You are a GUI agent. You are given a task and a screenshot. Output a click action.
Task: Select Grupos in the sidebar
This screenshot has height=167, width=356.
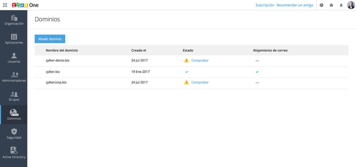tap(14, 96)
